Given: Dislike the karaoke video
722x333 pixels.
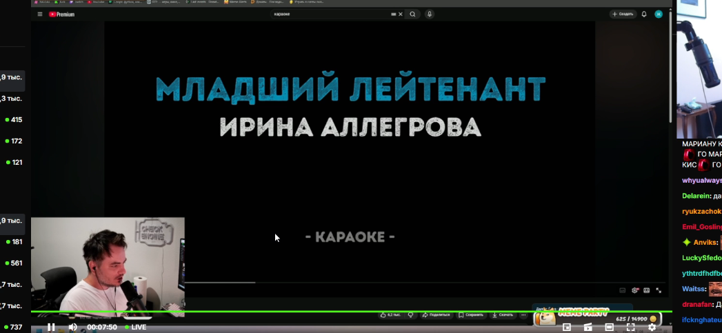Looking at the screenshot, I should click(x=411, y=315).
